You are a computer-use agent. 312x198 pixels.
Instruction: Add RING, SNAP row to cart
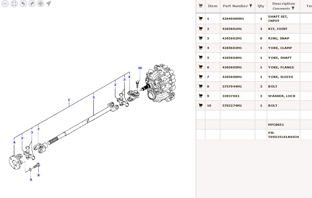coord(200,38)
